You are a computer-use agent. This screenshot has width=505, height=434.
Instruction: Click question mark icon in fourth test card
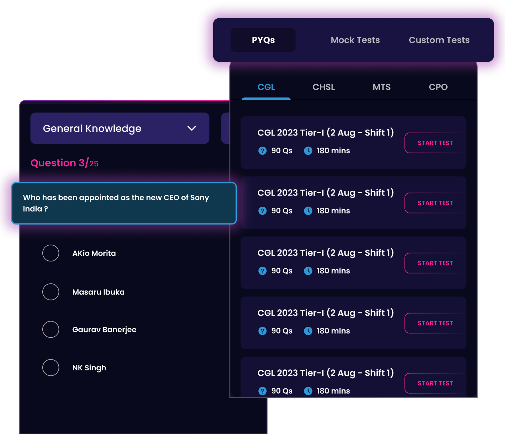pos(262,331)
